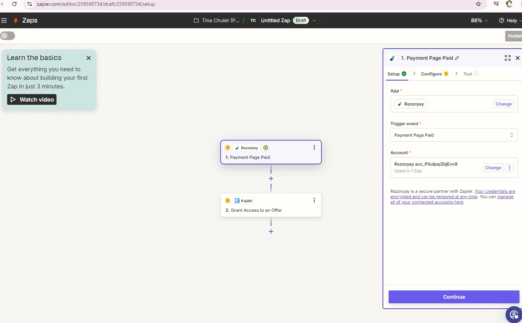Viewport: 522px width, 323px height.
Task: Open the Tina Chulet folder breadcrumb
Action: [221, 20]
